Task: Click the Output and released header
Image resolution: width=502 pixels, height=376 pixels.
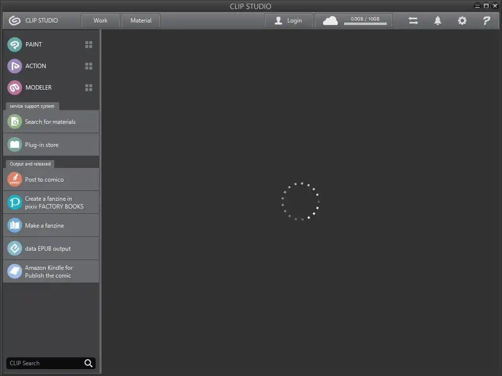Action: [30, 164]
